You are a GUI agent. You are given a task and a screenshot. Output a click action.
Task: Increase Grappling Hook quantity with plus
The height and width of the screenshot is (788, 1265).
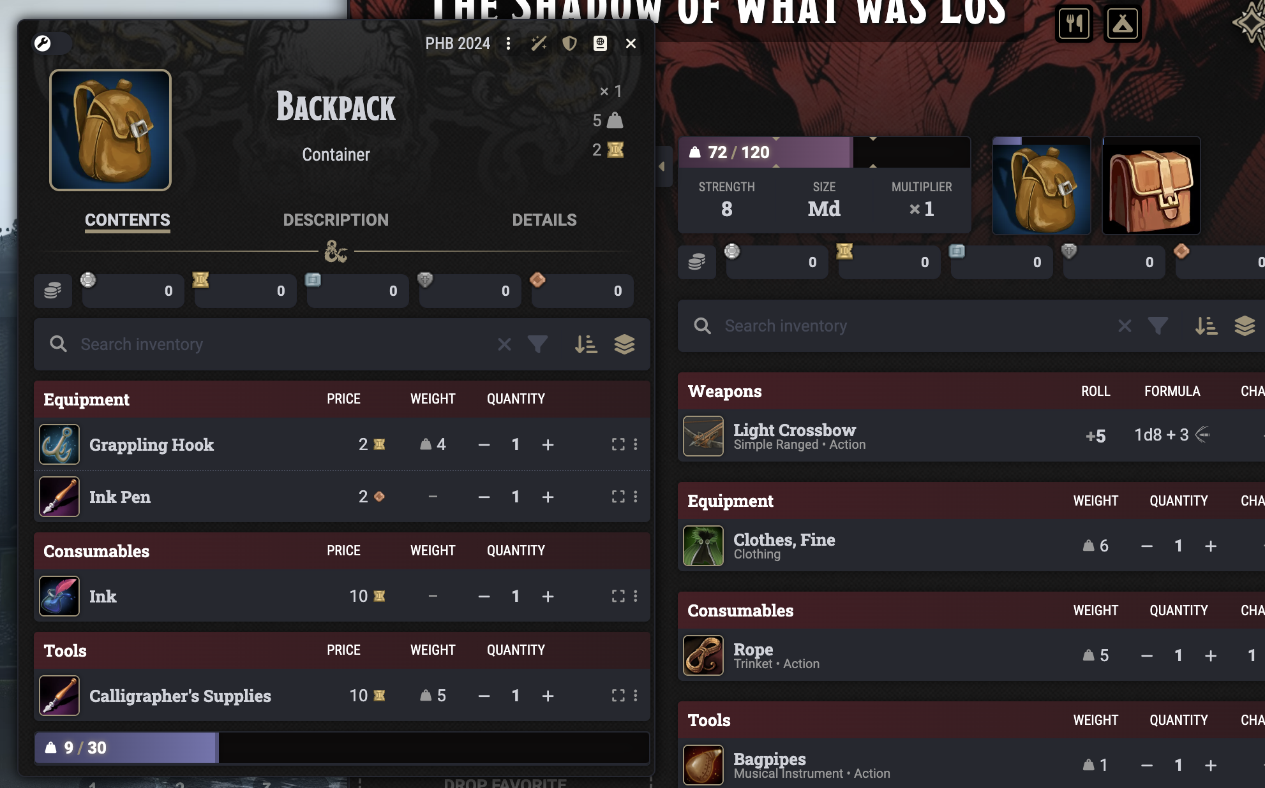tap(548, 444)
